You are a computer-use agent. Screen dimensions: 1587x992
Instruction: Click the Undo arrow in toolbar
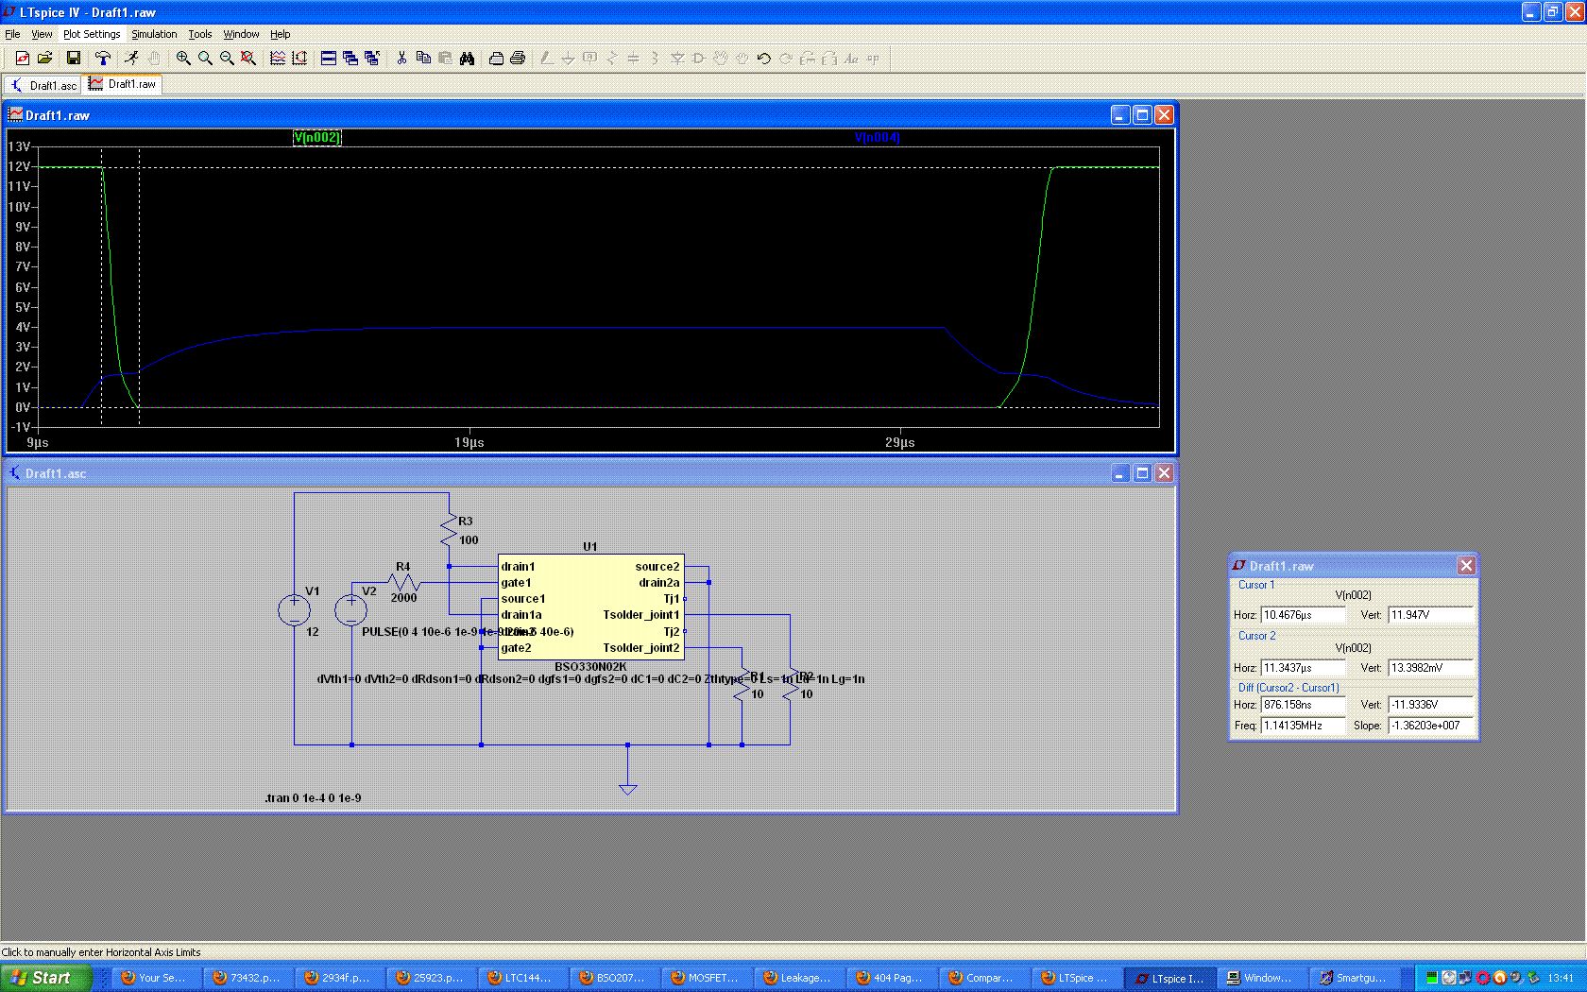pos(763,59)
